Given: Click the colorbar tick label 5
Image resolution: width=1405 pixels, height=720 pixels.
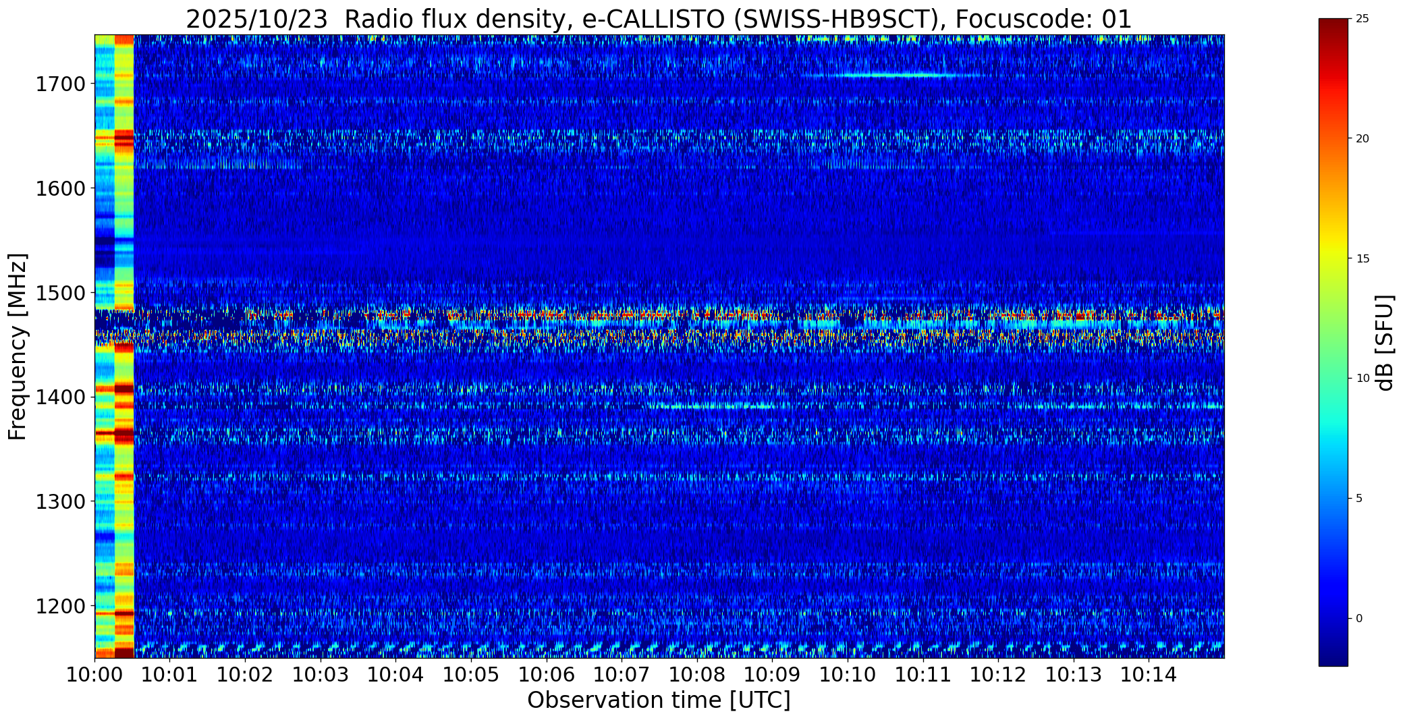Looking at the screenshot, I should [1359, 499].
